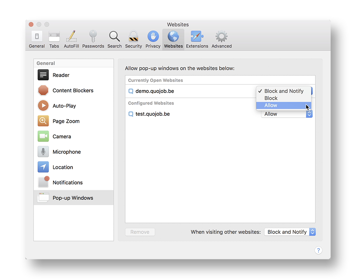Viewport: 356px width, 279px height.
Task: Select the Microphone icon in sidebar
Action: 43,152
